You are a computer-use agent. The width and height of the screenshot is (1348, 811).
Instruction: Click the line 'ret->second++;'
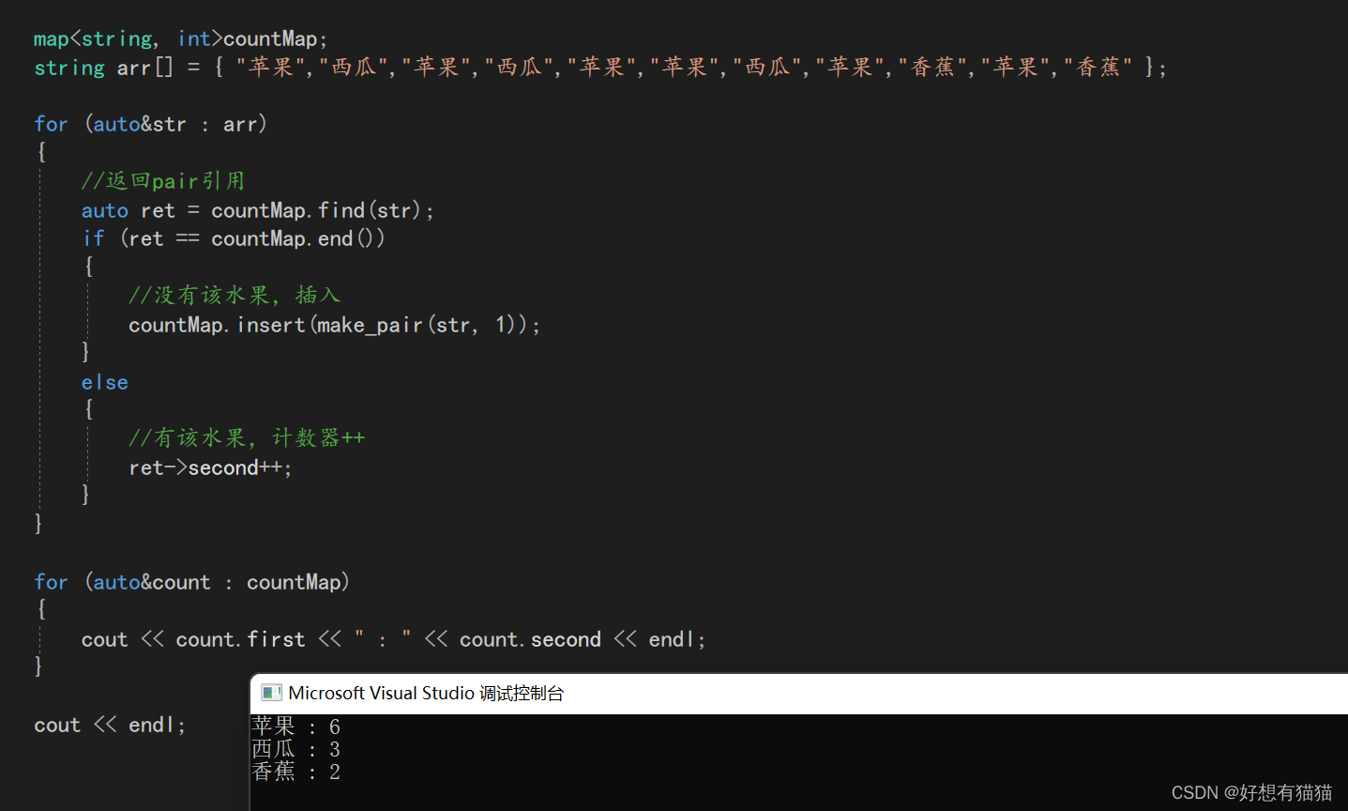click(210, 467)
